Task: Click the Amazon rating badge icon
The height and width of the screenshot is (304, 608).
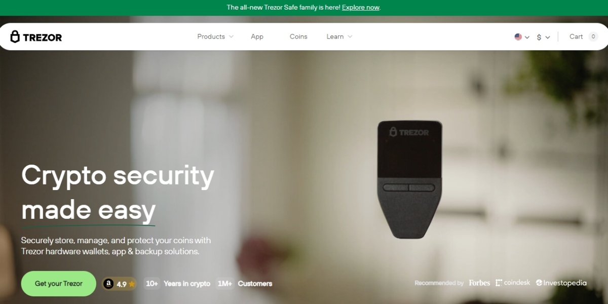Action: 108,284
